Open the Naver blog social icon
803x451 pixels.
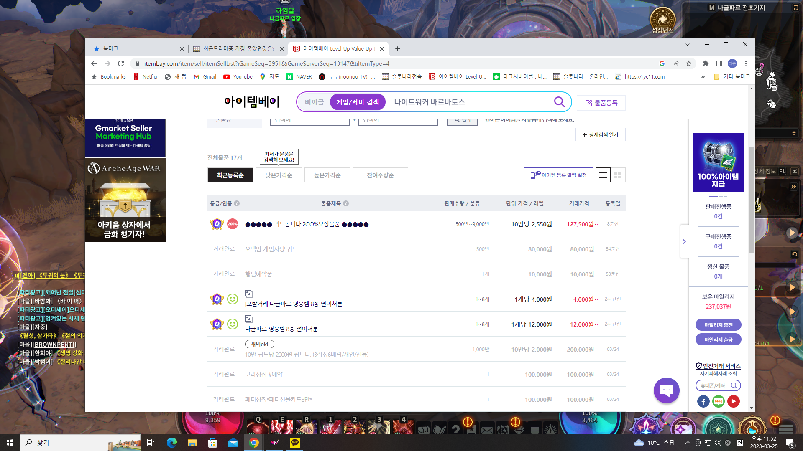tap(719, 401)
